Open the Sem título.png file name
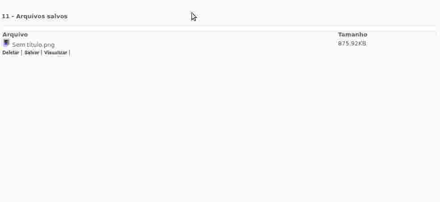 [x=33, y=45]
